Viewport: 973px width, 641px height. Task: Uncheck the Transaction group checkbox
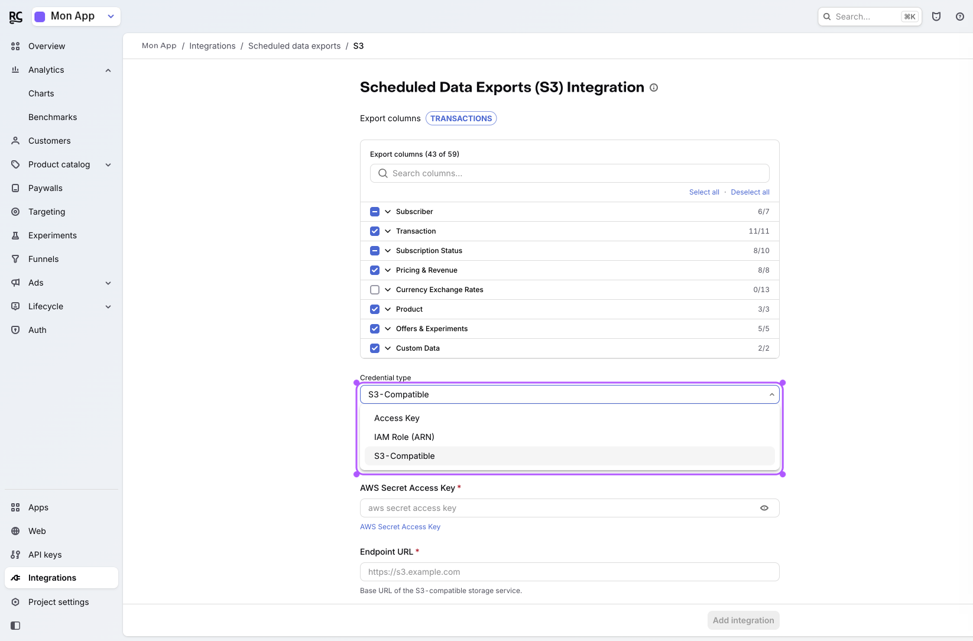point(375,231)
